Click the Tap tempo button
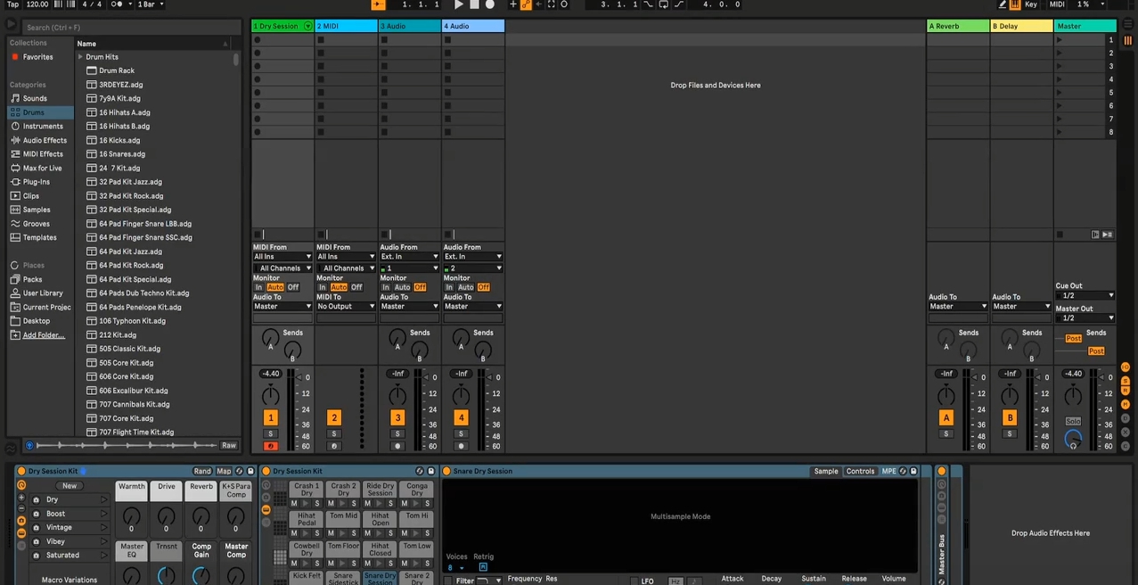1138x585 pixels. tap(12, 4)
